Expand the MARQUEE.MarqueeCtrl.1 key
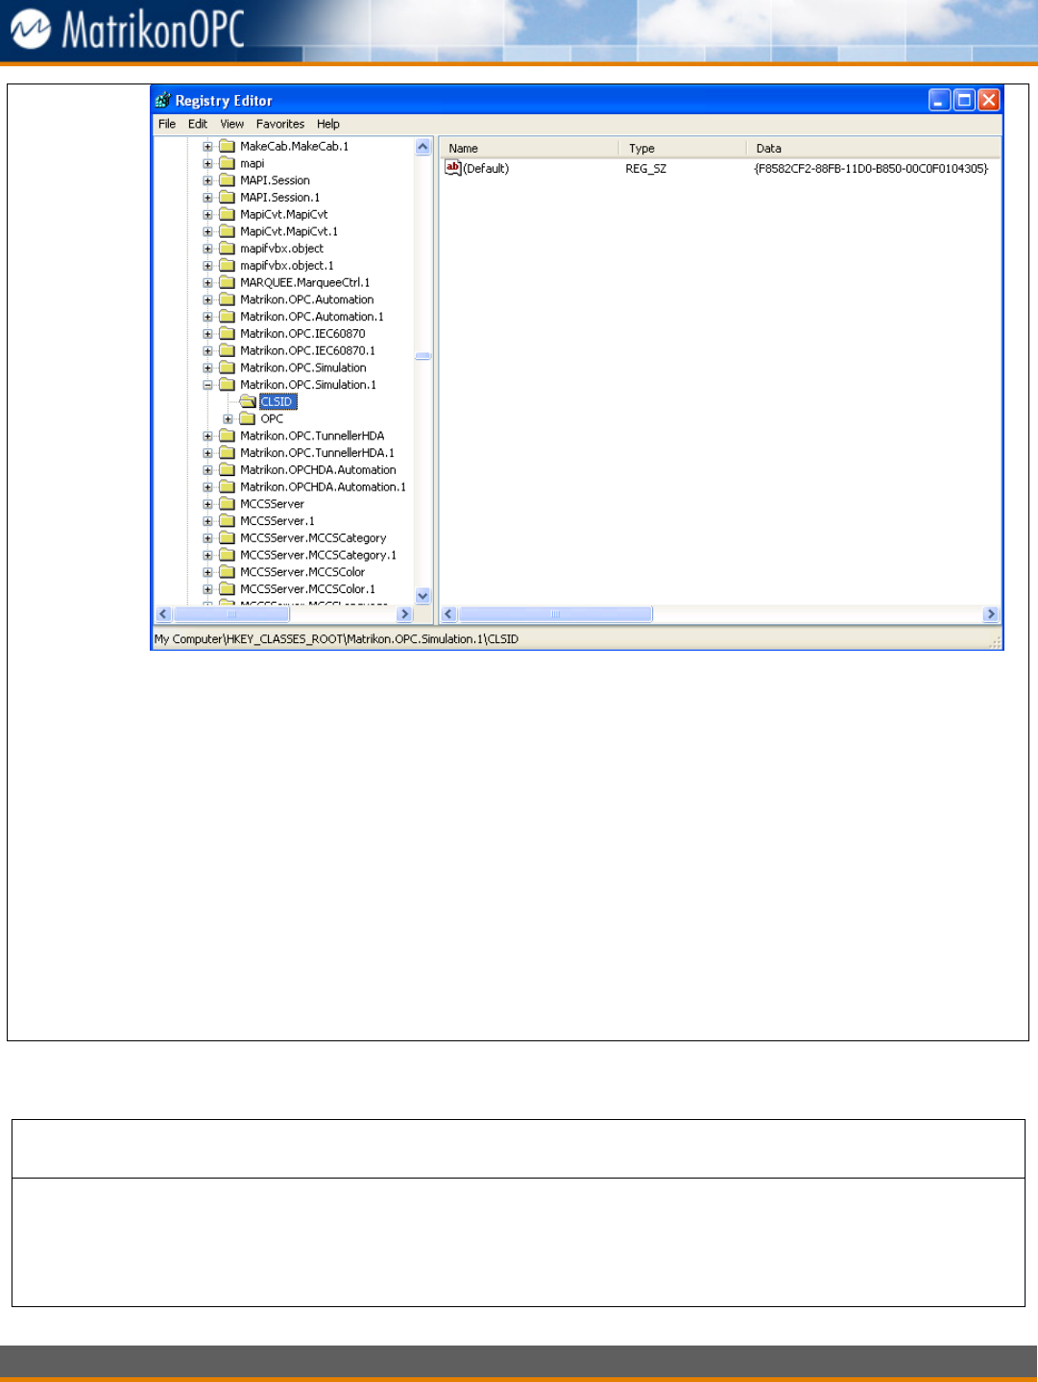The image size is (1038, 1382). click(x=207, y=283)
